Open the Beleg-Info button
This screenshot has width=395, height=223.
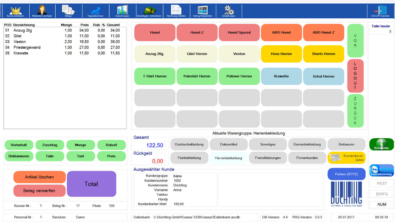[381, 144]
